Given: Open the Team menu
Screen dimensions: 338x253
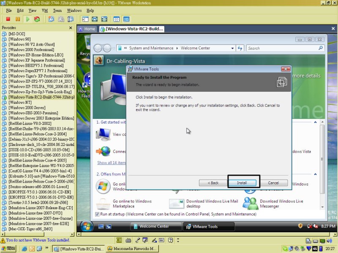Looking at the screenshot, I should pos(57,11).
